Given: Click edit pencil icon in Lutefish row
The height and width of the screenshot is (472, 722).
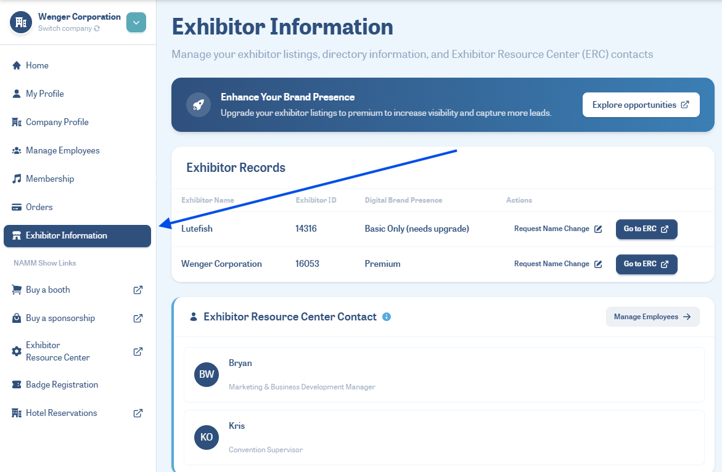Looking at the screenshot, I should pyautogui.click(x=598, y=229).
